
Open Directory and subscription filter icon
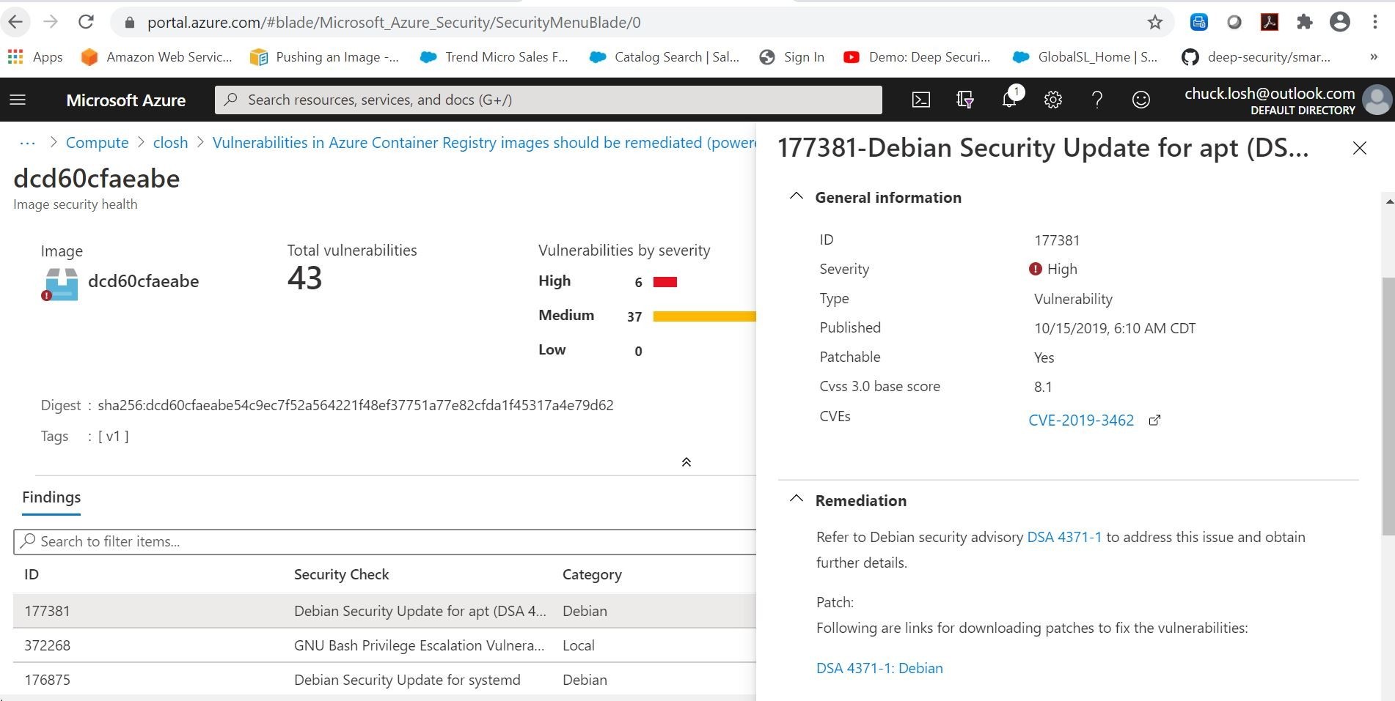tap(965, 100)
